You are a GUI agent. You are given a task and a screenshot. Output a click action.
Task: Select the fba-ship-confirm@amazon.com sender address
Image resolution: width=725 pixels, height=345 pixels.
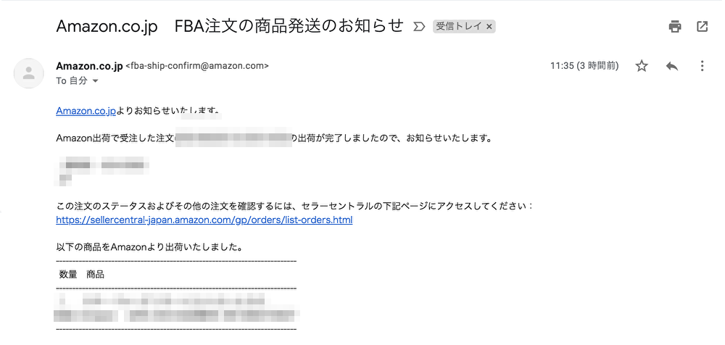pos(197,66)
